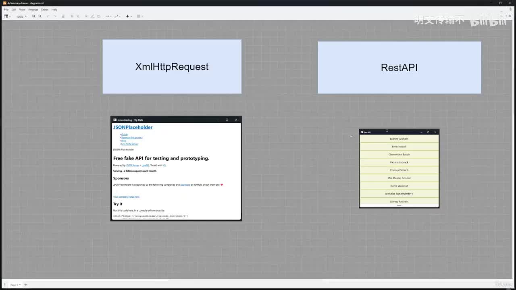Click the Blog link
The height and width of the screenshot is (290, 516).
point(124,141)
